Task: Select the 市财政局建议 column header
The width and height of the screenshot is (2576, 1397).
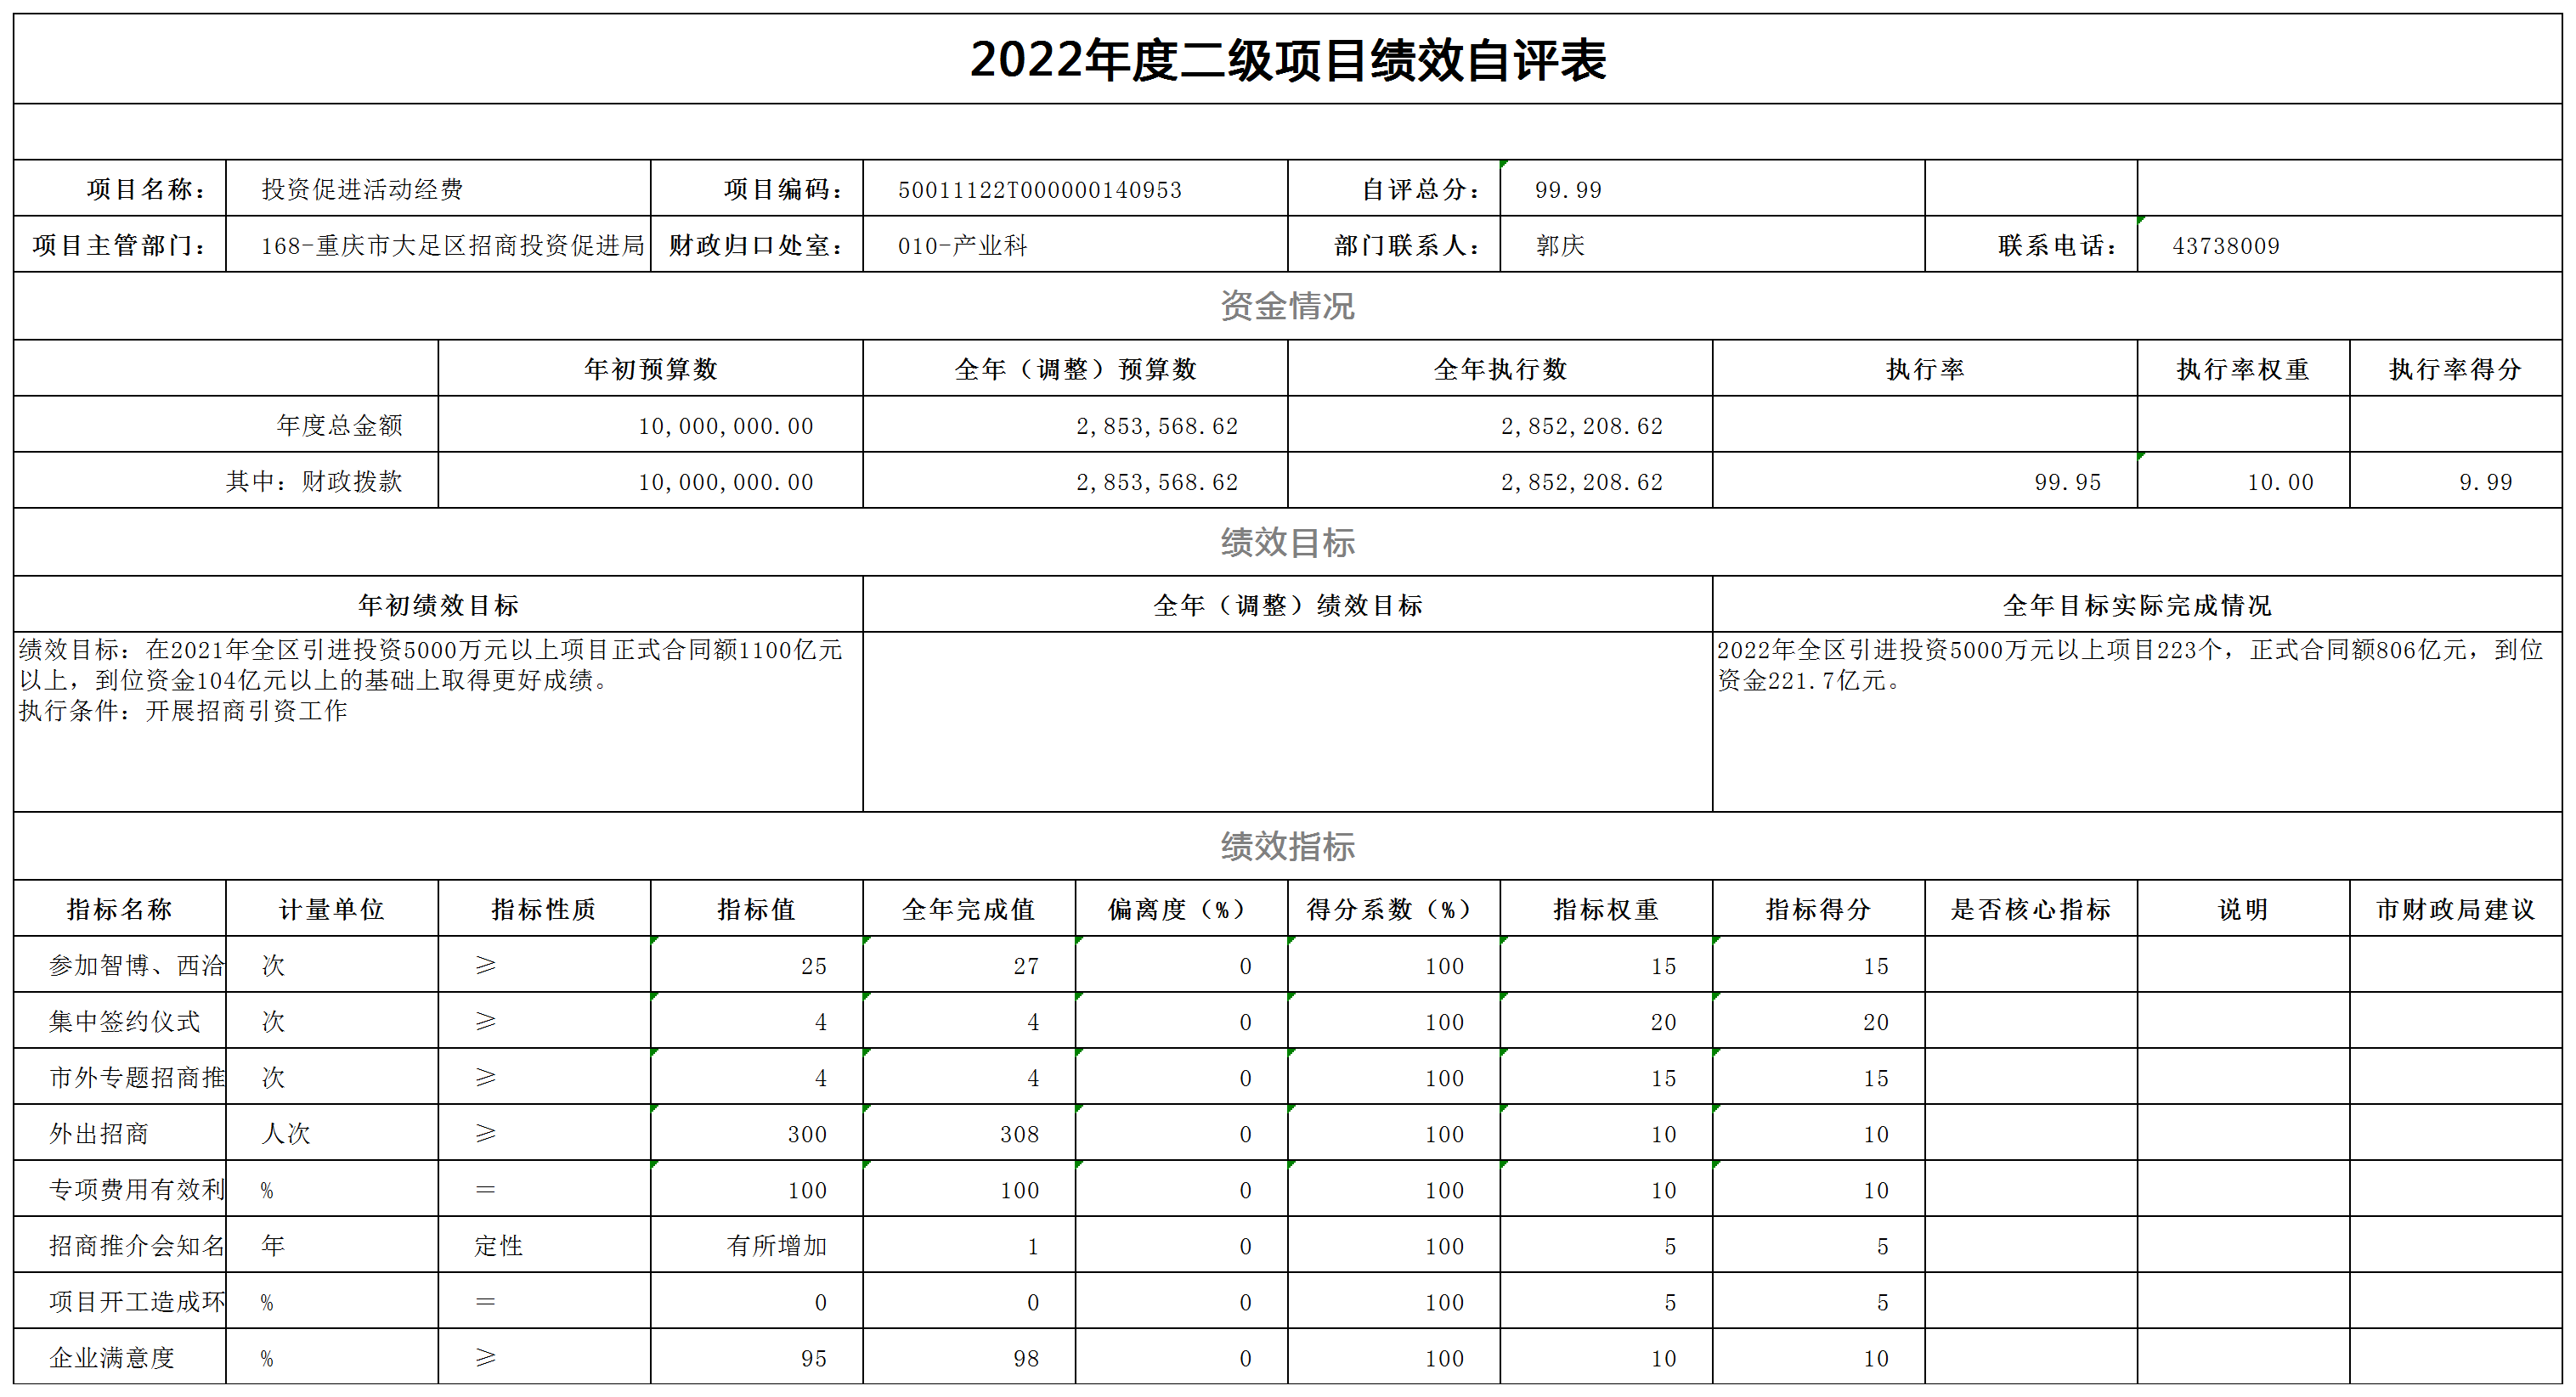Action: [x=2456, y=909]
